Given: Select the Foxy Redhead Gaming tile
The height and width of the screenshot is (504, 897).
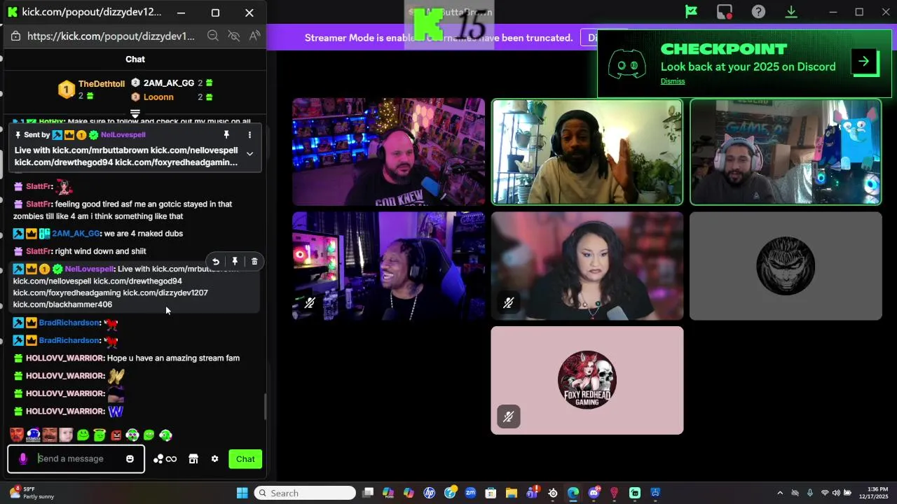Looking at the screenshot, I should click(x=587, y=380).
